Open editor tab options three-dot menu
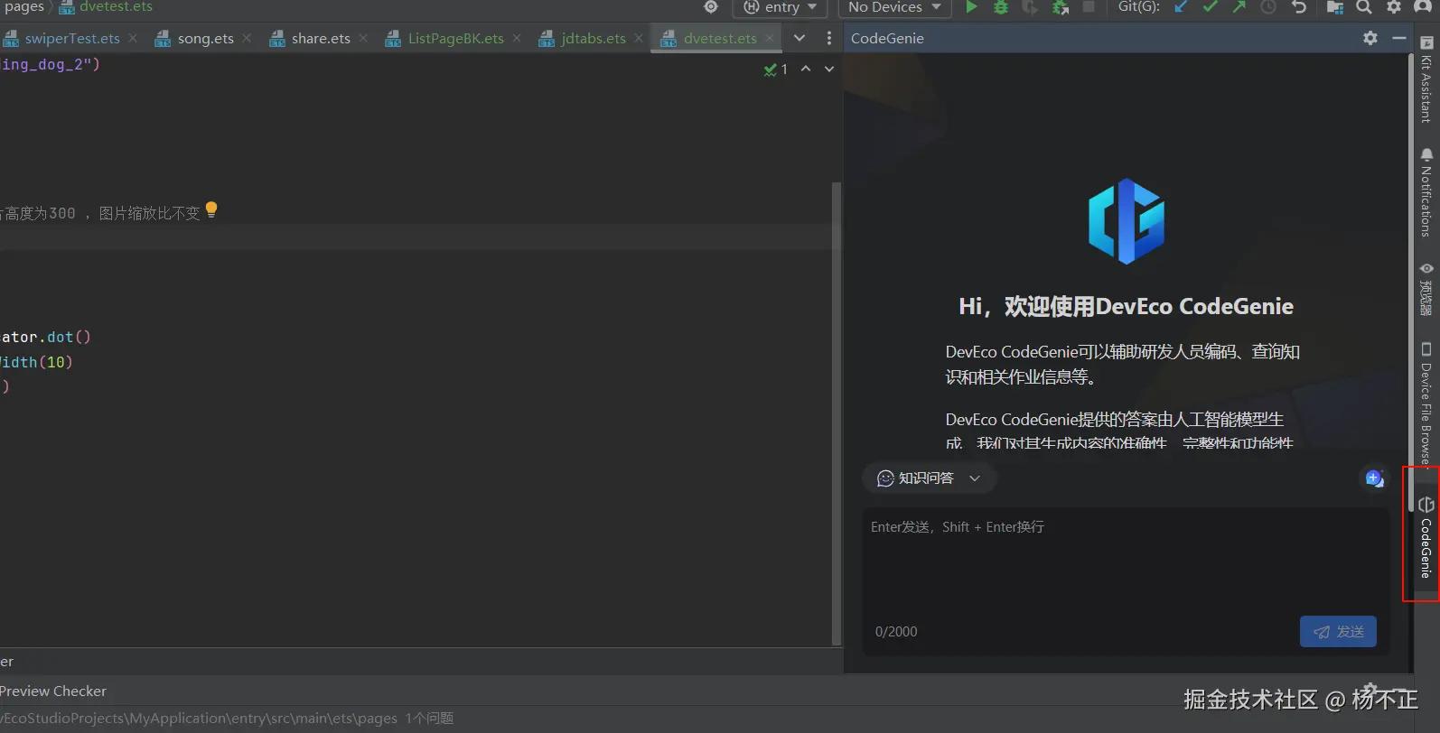The height and width of the screenshot is (733, 1440). pyautogui.click(x=829, y=38)
